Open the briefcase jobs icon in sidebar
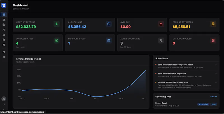Screen dimensions: 224x114 coord(4,25)
